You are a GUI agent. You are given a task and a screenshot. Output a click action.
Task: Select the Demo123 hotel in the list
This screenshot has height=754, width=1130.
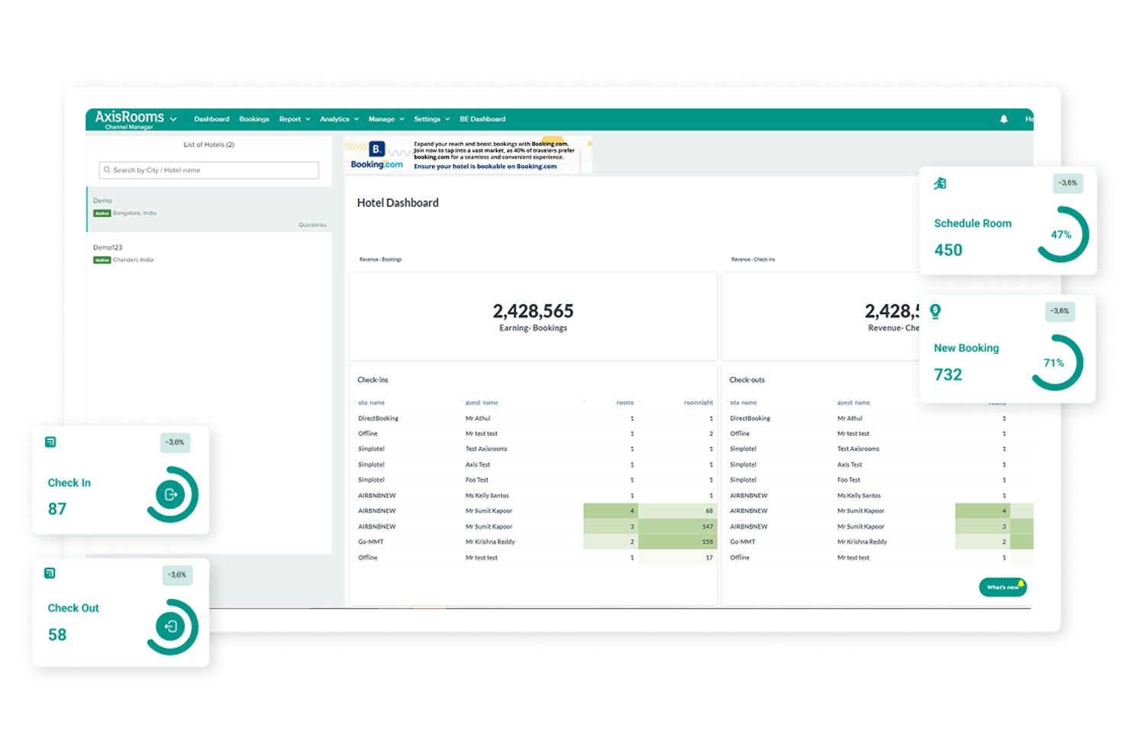(x=209, y=254)
